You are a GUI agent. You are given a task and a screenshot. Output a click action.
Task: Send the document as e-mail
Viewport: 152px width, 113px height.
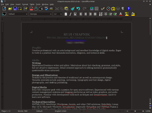click(x=20, y=9)
